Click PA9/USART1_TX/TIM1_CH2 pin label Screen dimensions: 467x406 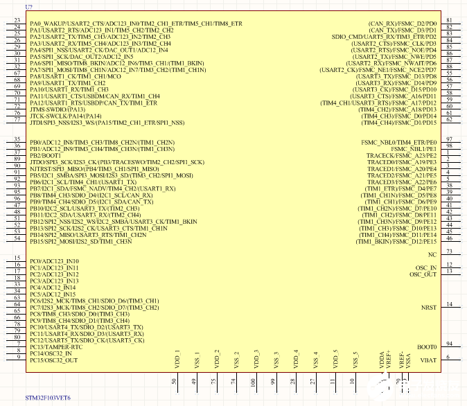(x=68, y=83)
